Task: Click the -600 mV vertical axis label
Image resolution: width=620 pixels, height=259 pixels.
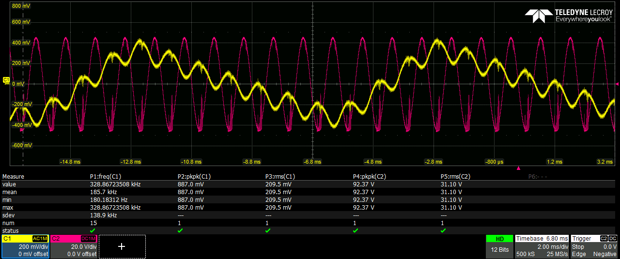Action: [21, 145]
